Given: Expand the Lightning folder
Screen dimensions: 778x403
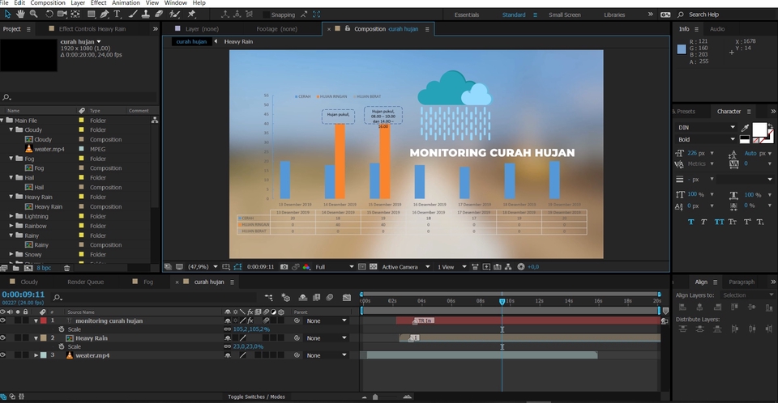Looking at the screenshot, I should pyautogui.click(x=11, y=216).
